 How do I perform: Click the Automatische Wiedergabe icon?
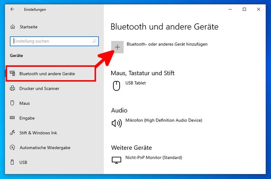click(x=12, y=147)
